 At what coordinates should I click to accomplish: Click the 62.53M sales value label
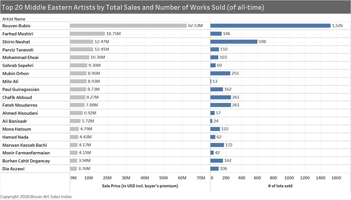[x=196, y=26]
